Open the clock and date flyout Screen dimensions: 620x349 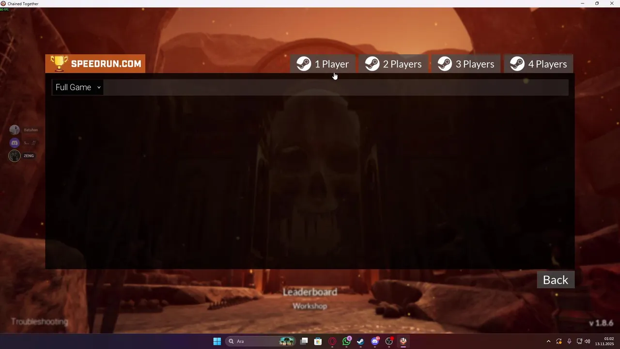605,341
